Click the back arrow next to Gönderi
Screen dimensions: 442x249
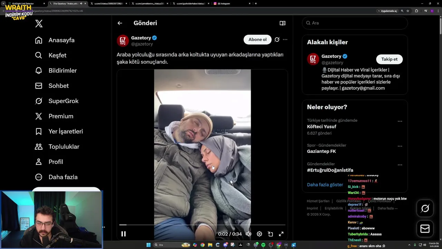point(120,23)
